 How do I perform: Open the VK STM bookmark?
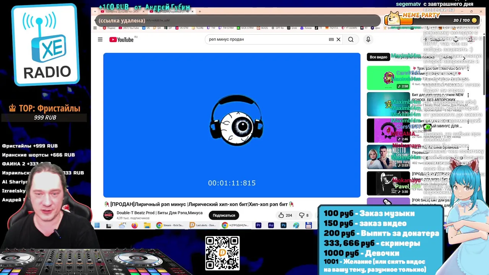[x=181, y=28]
